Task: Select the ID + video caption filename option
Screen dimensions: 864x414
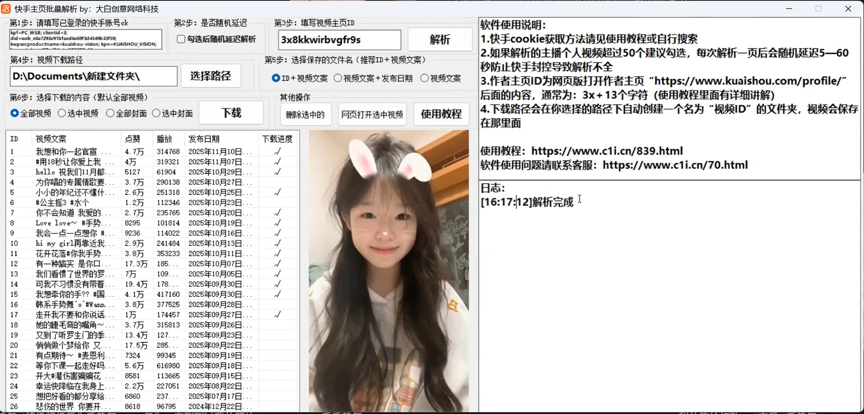Action: click(276, 78)
